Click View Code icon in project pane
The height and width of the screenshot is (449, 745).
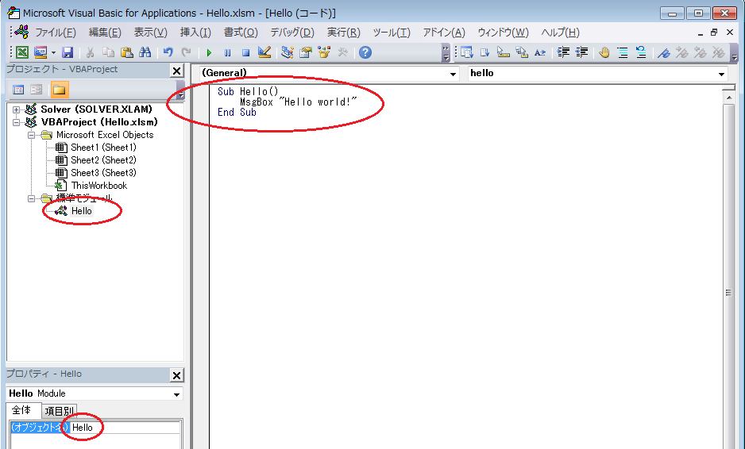pos(18,90)
